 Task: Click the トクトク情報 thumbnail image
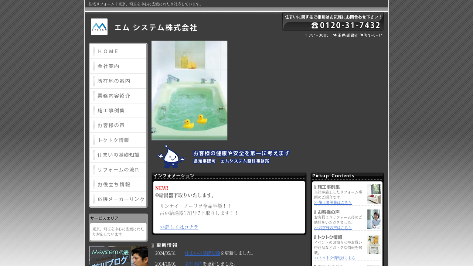[374, 244]
